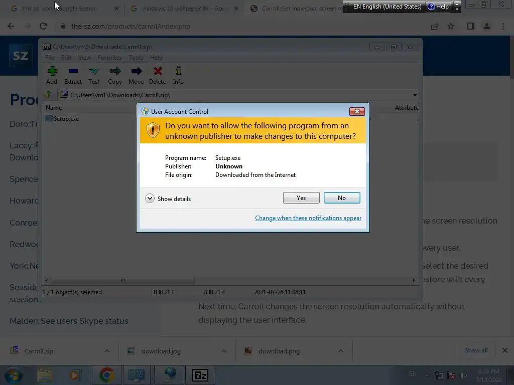Close the User Account Control dialog

tap(357, 112)
